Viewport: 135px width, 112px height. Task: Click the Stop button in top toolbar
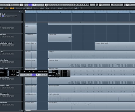(34, 5)
